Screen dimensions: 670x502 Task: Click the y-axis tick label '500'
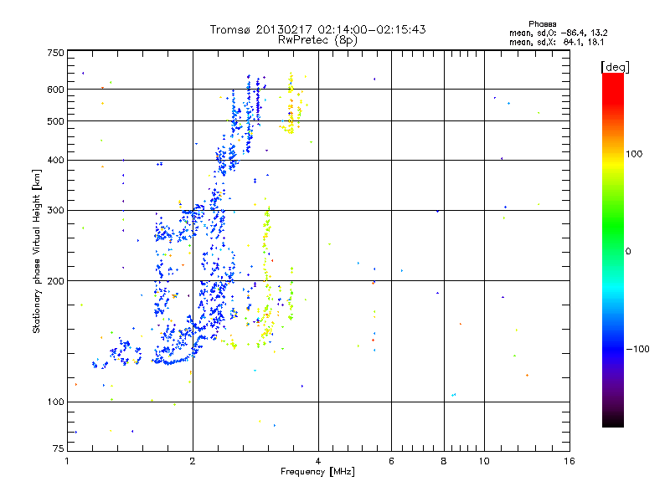pyautogui.click(x=55, y=121)
